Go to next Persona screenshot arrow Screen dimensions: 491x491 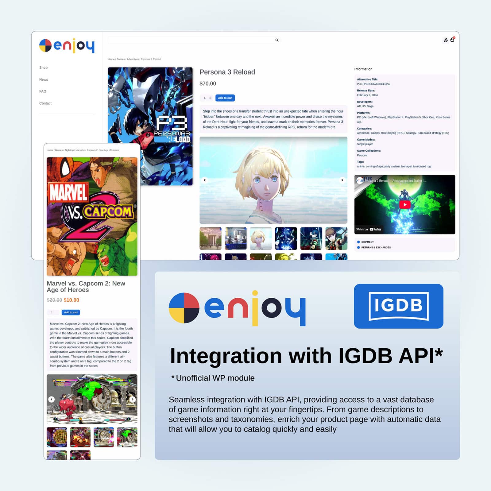(342, 180)
